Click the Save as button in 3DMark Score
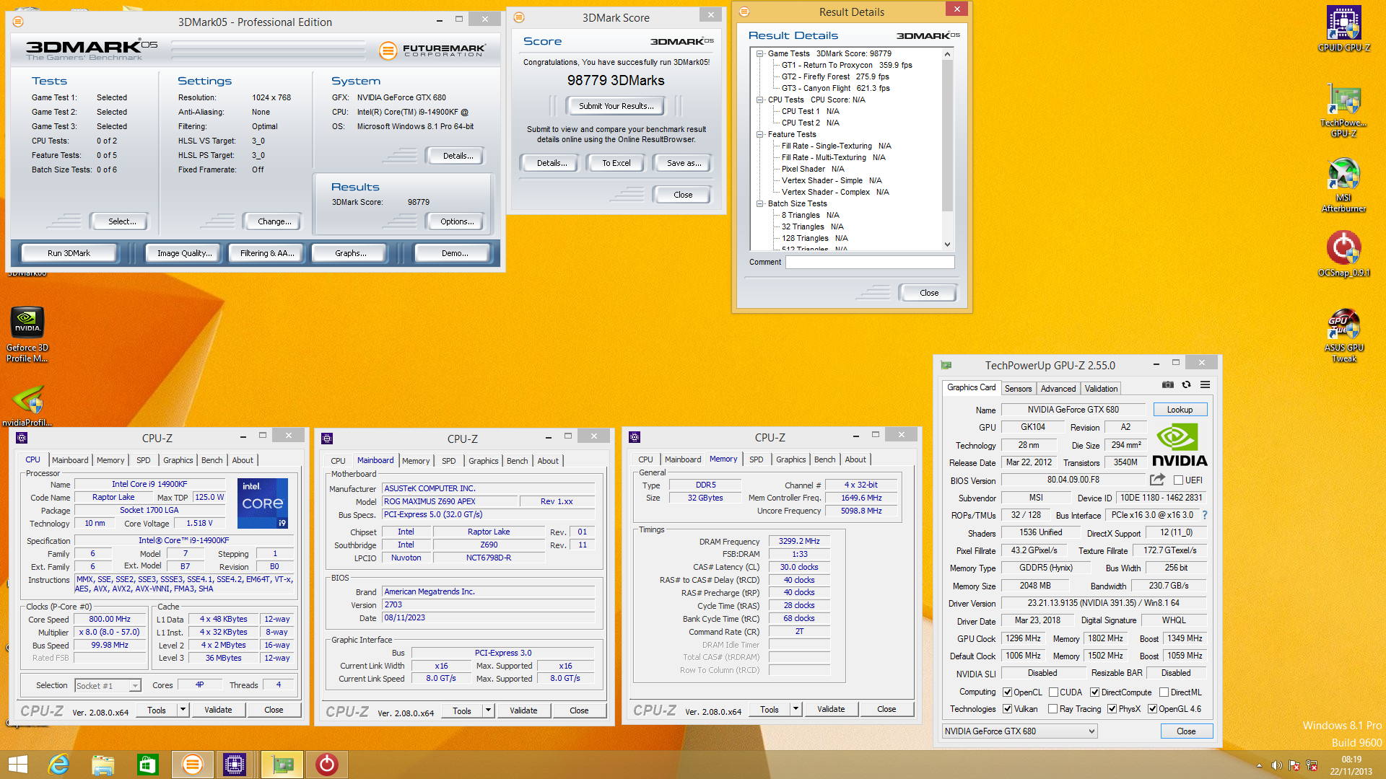 [x=684, y=163]
